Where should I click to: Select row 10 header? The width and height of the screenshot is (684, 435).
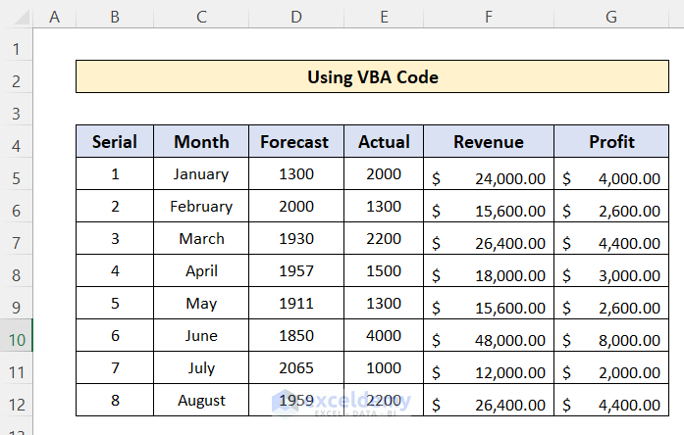tap(16, 335)
